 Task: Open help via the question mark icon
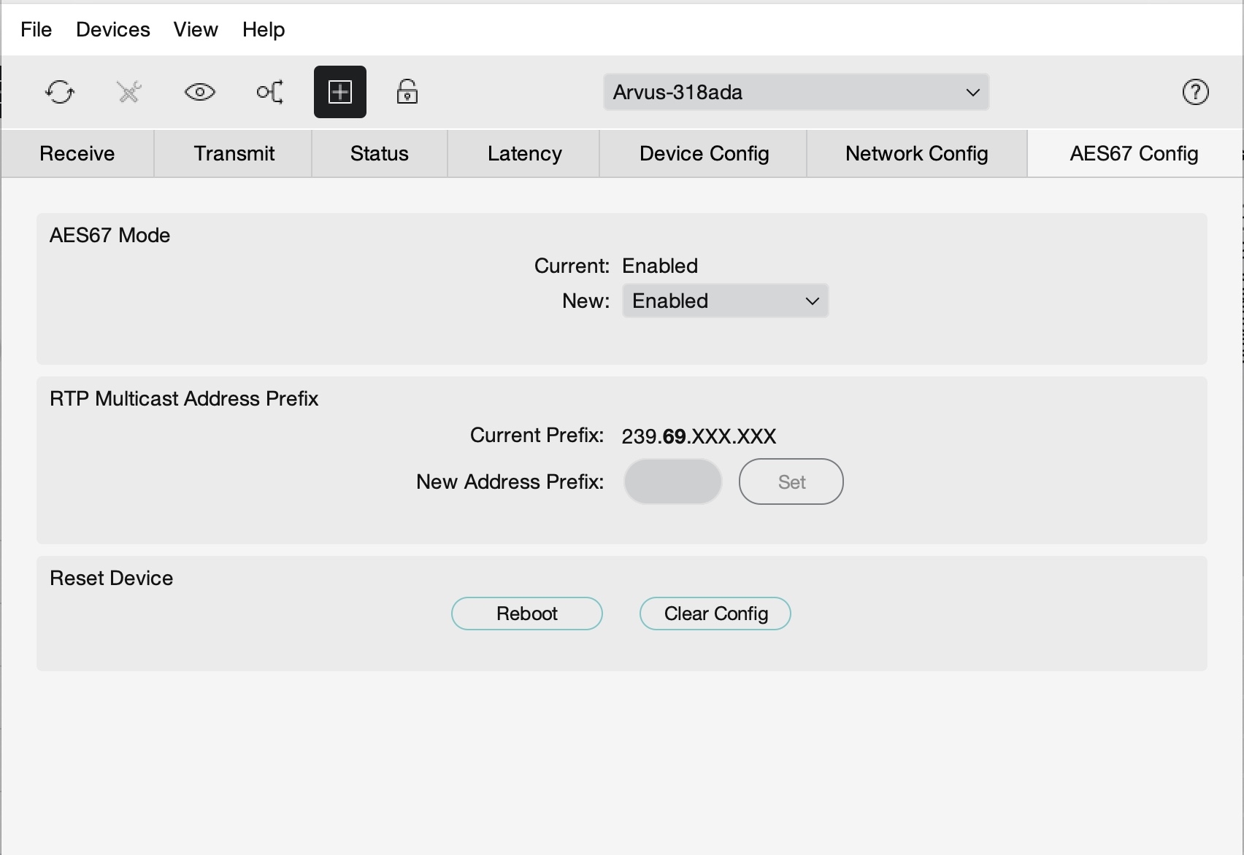[x=1195, y=92]
